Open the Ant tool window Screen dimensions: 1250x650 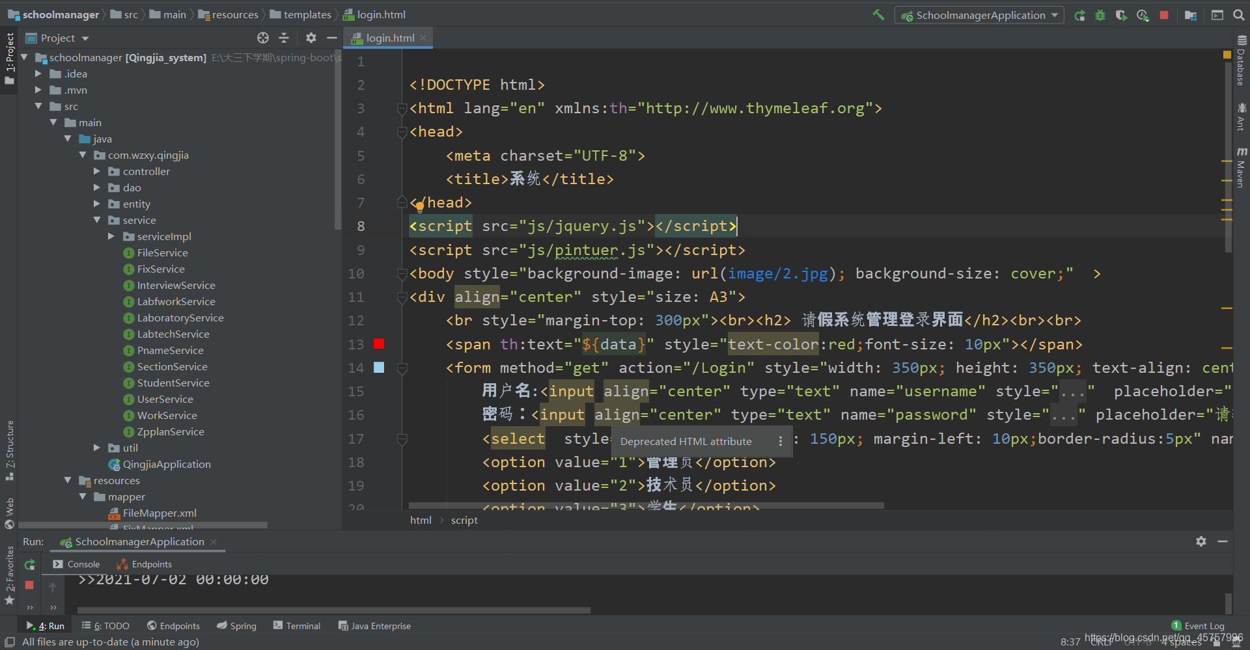1242,117
